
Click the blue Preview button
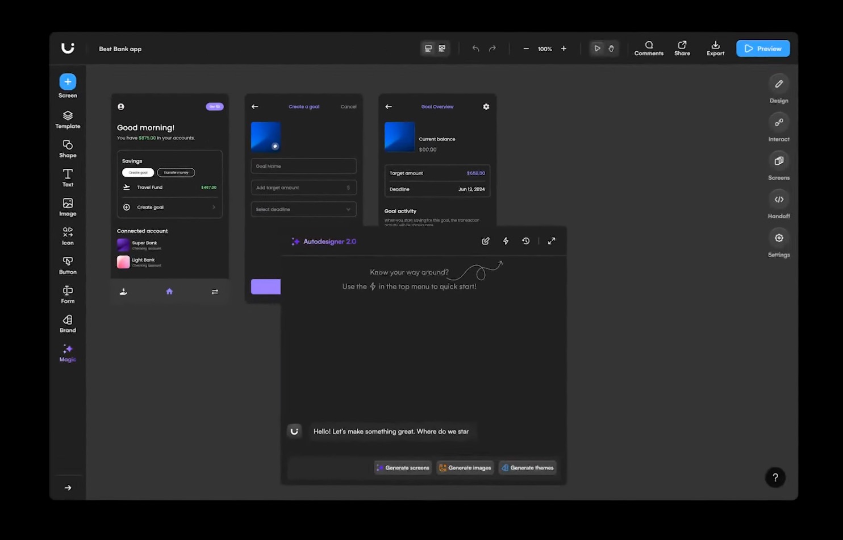(x=763, y=48)
